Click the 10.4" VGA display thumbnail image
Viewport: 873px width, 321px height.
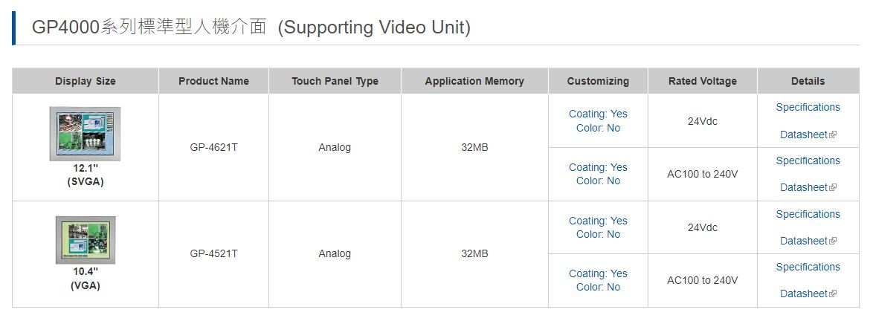pyautogui.click(x=86, y=240)
